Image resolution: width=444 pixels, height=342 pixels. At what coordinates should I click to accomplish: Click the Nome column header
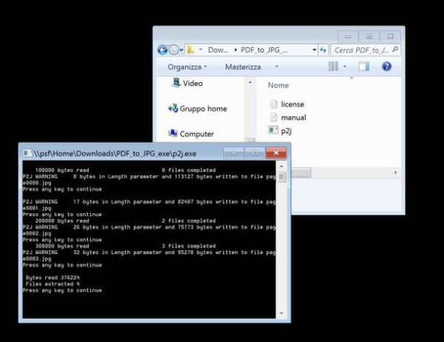[x=278, y=85]
